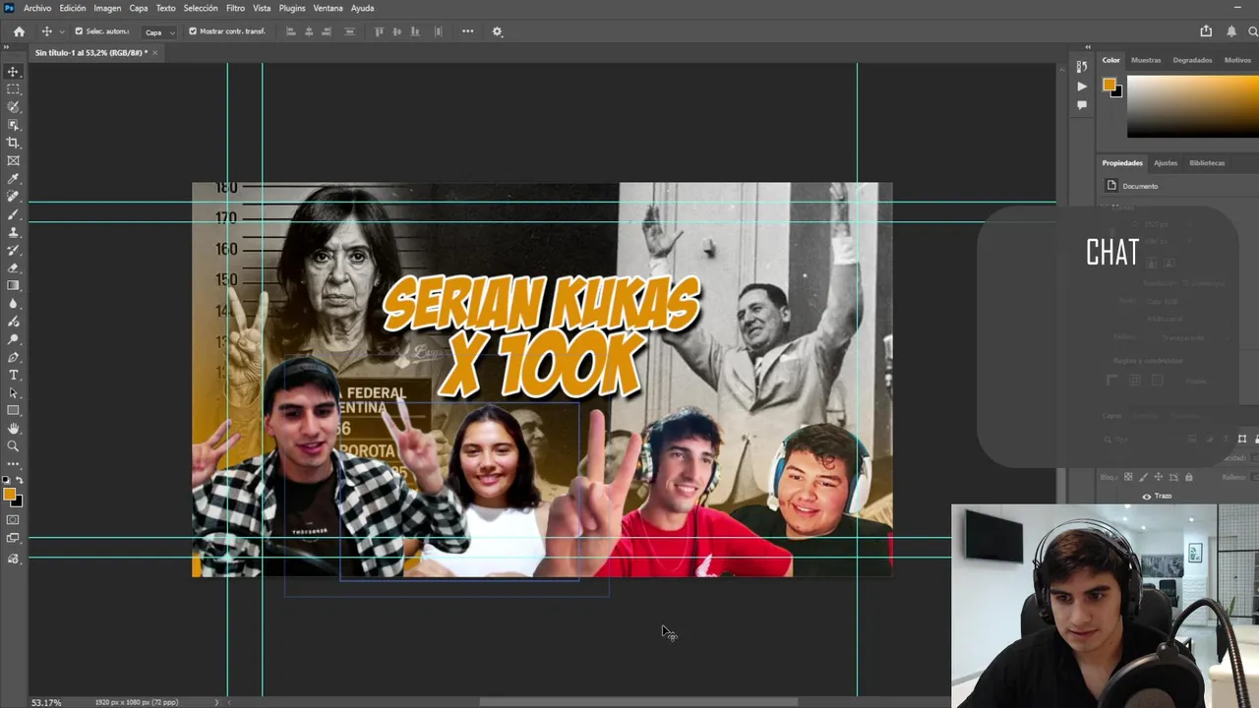Open the Filtro menu

235,8
